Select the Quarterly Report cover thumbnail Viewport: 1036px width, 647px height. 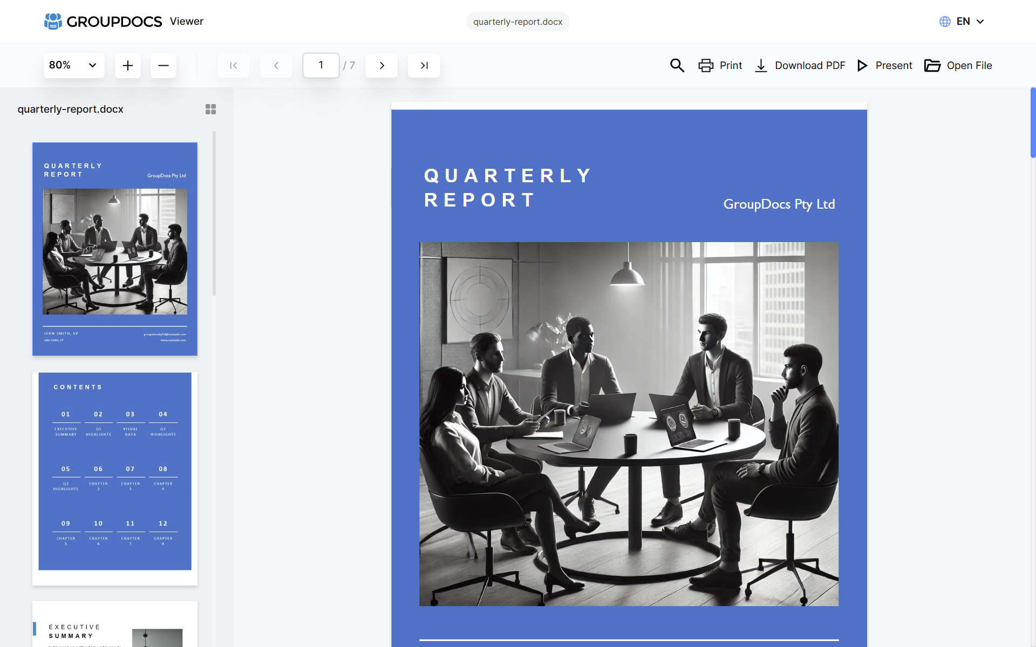[x=115, y=249]
